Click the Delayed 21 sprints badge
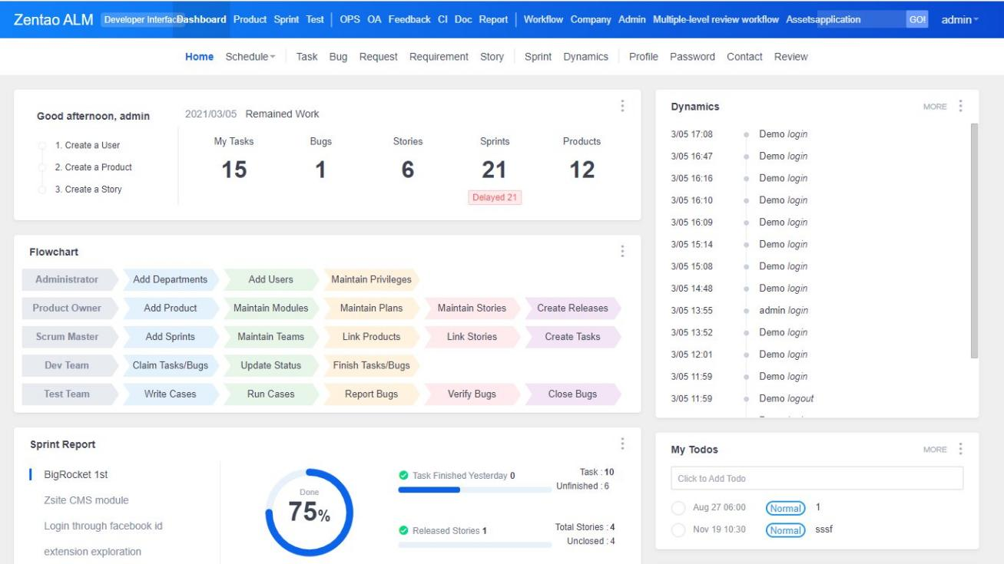Image resolution: width=1004 pixels, height=564 pixels. [x=495, y=197]
